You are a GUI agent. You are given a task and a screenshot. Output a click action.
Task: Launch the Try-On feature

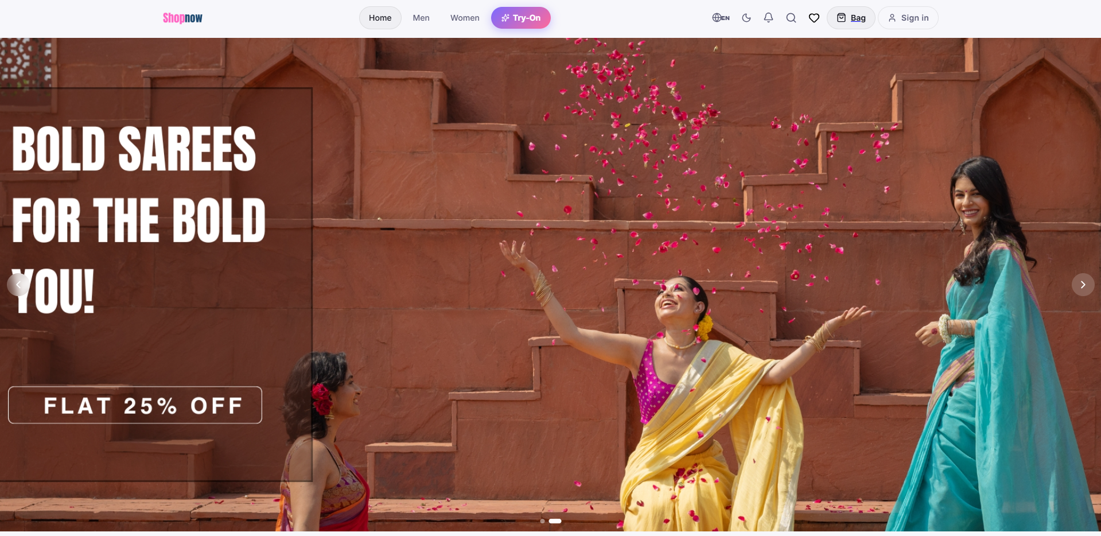point(521,18)
